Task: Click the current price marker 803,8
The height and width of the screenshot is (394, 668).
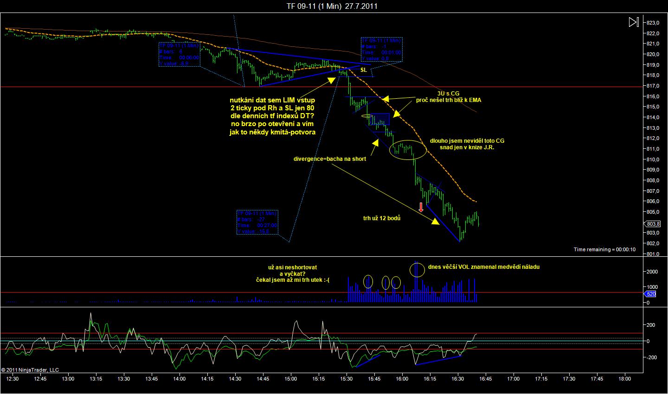Action: (x=650, y=224)
